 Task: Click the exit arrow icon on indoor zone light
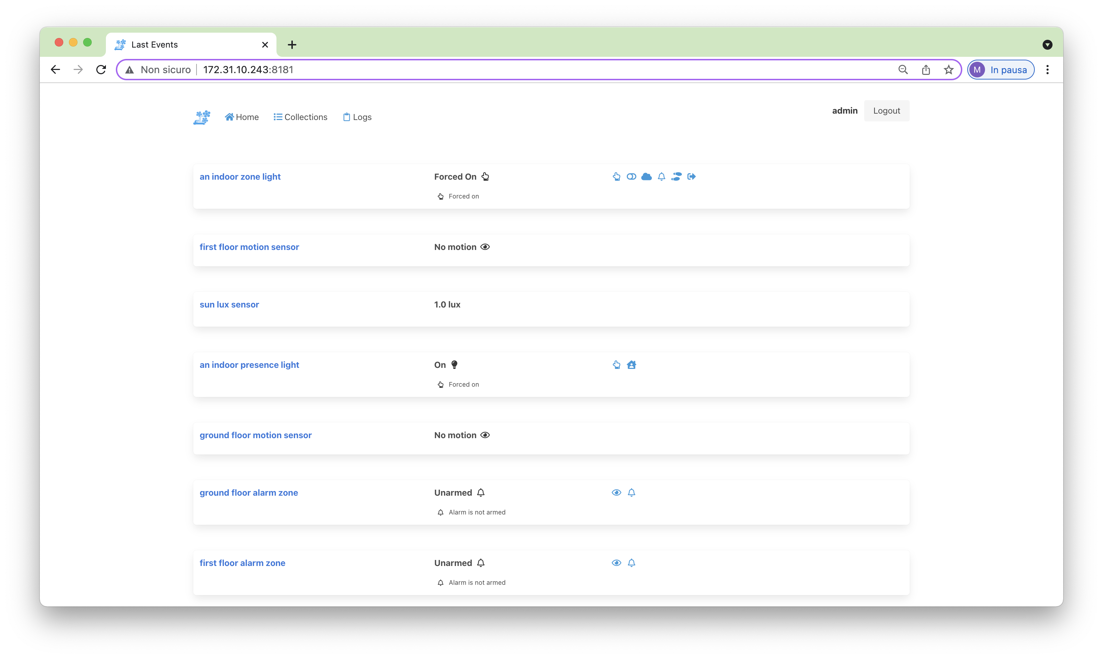[x=692, y=177]
